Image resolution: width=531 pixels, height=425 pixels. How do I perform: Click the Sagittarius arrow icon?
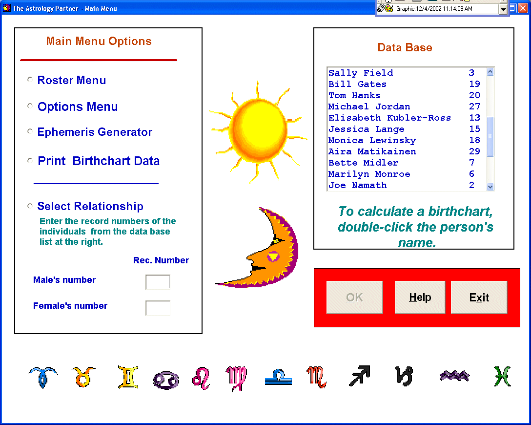pyautogui.click(x=360, y=376)
